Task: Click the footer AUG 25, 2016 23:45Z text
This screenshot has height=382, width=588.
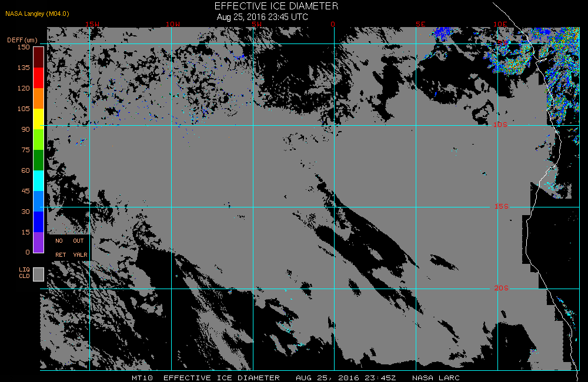Action: tap(346, 378)
